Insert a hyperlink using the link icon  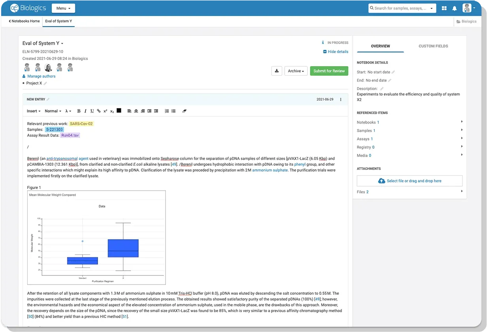(x=99, y=111)
